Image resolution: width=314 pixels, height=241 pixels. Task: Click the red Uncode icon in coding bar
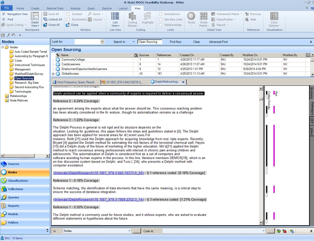(x=284, y=231)
